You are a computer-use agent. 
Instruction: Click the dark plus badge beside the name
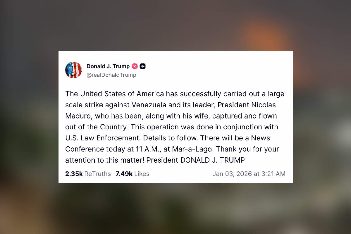143,66
